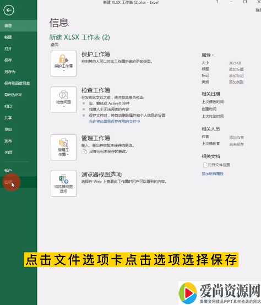Select 信息 in the backstage sidebar

[19, 25]
